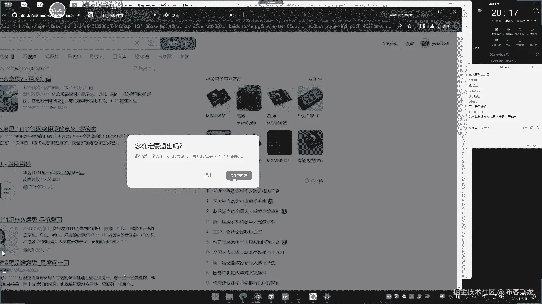The width and height of the screenshot is (542, 304).
Task: Click the browser profile avatar icon
Action: coord(432,26)
